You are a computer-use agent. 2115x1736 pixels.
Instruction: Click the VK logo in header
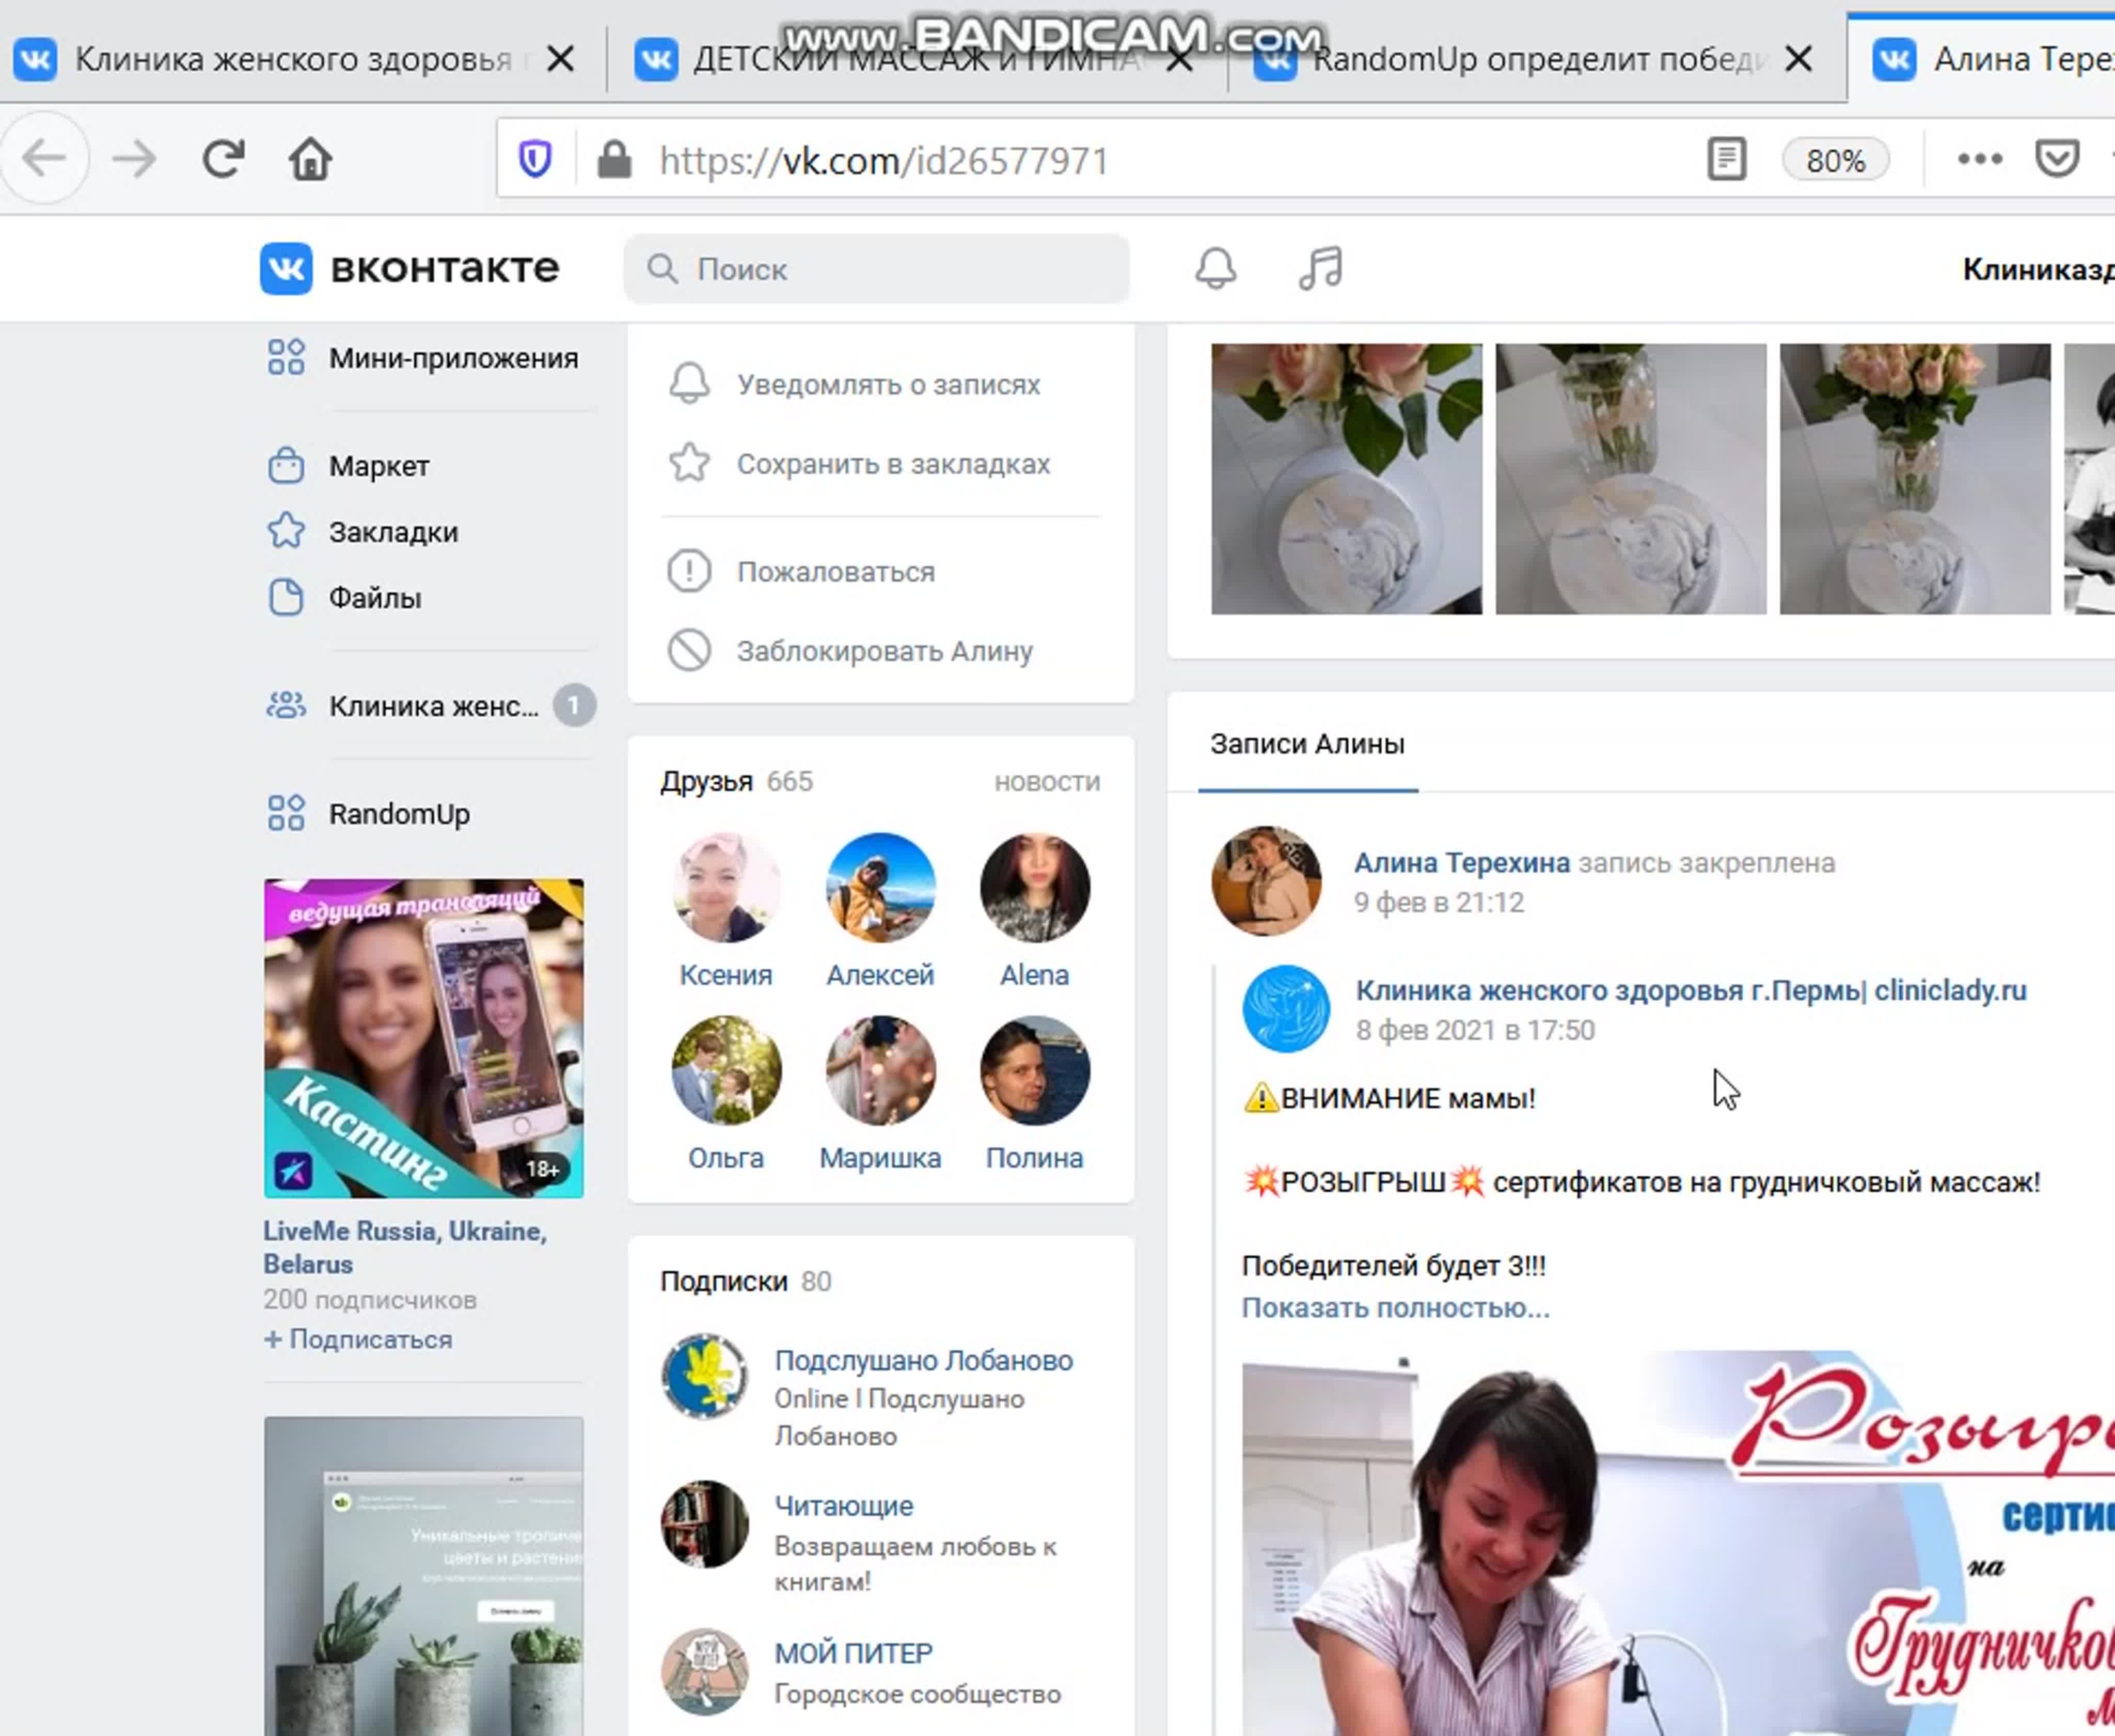(286, 268)
